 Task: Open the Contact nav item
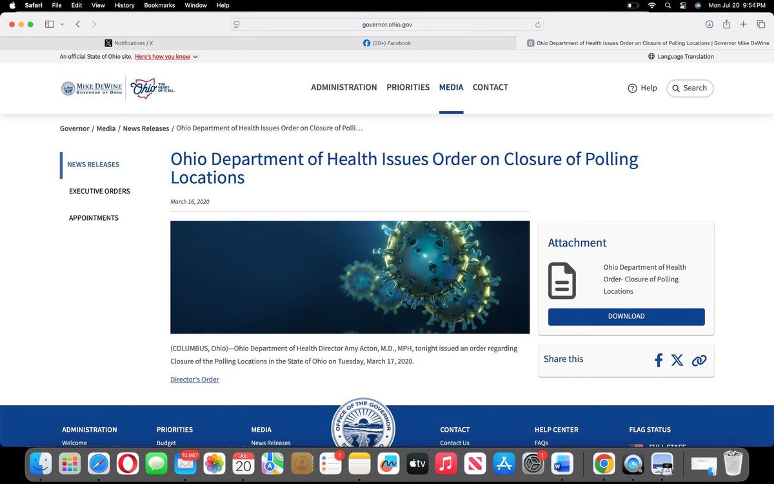pyautogui.click(x=490, y=88)
